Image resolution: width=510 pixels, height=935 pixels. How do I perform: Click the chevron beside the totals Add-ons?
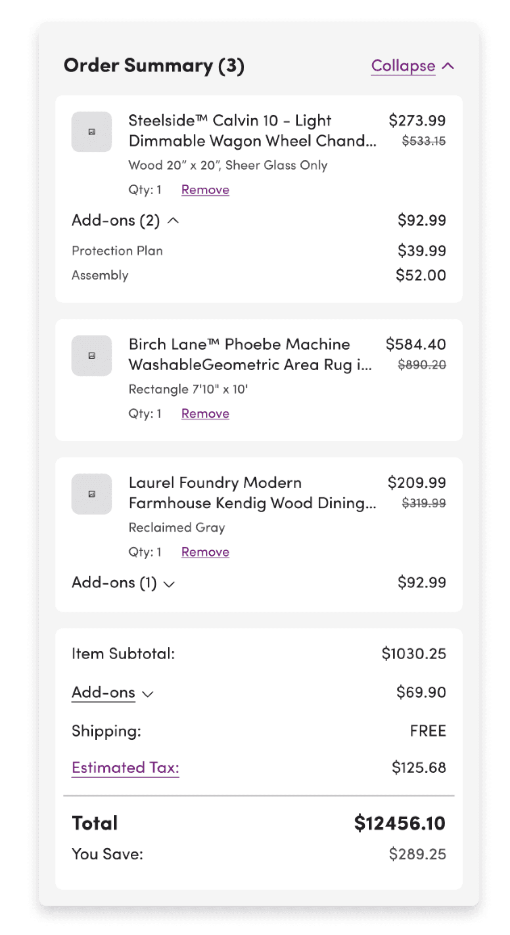click(x=148, y=694)
